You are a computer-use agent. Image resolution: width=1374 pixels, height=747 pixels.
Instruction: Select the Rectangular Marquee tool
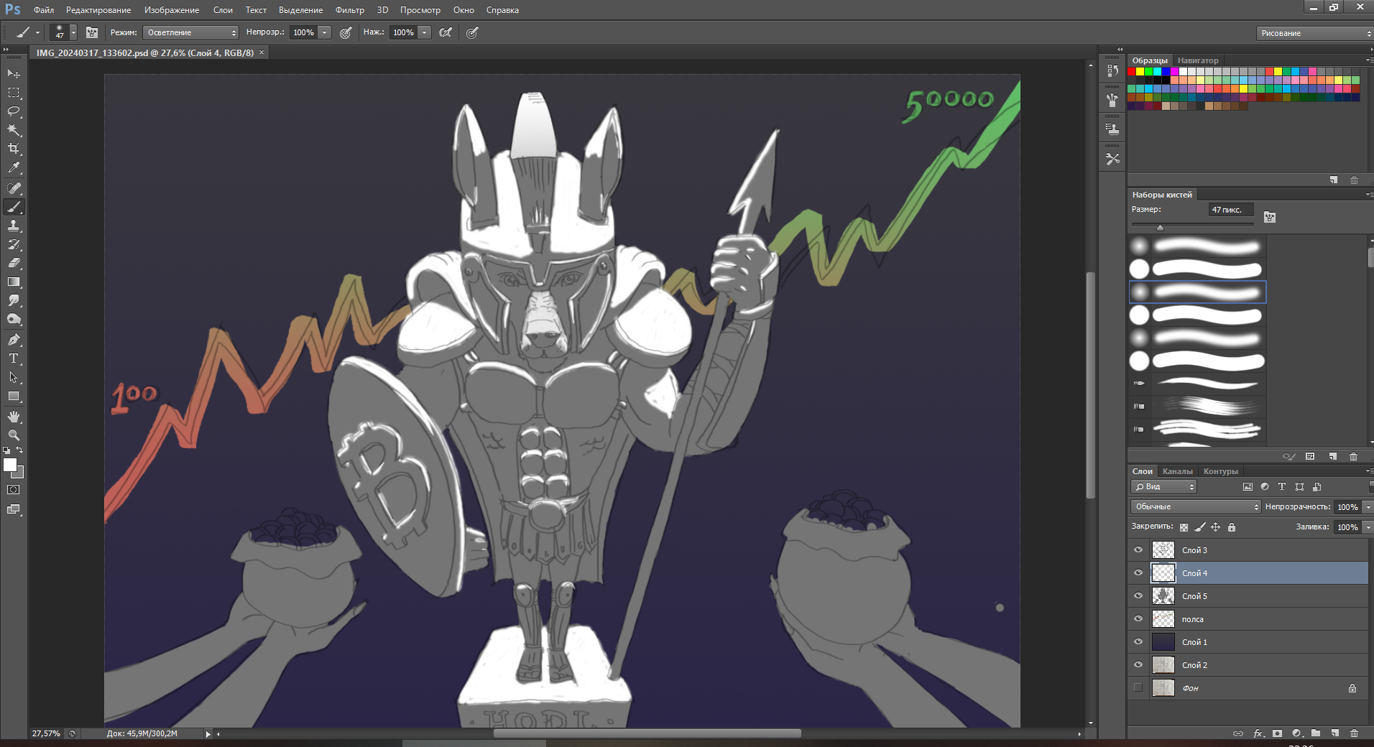(x=14, y=93)
